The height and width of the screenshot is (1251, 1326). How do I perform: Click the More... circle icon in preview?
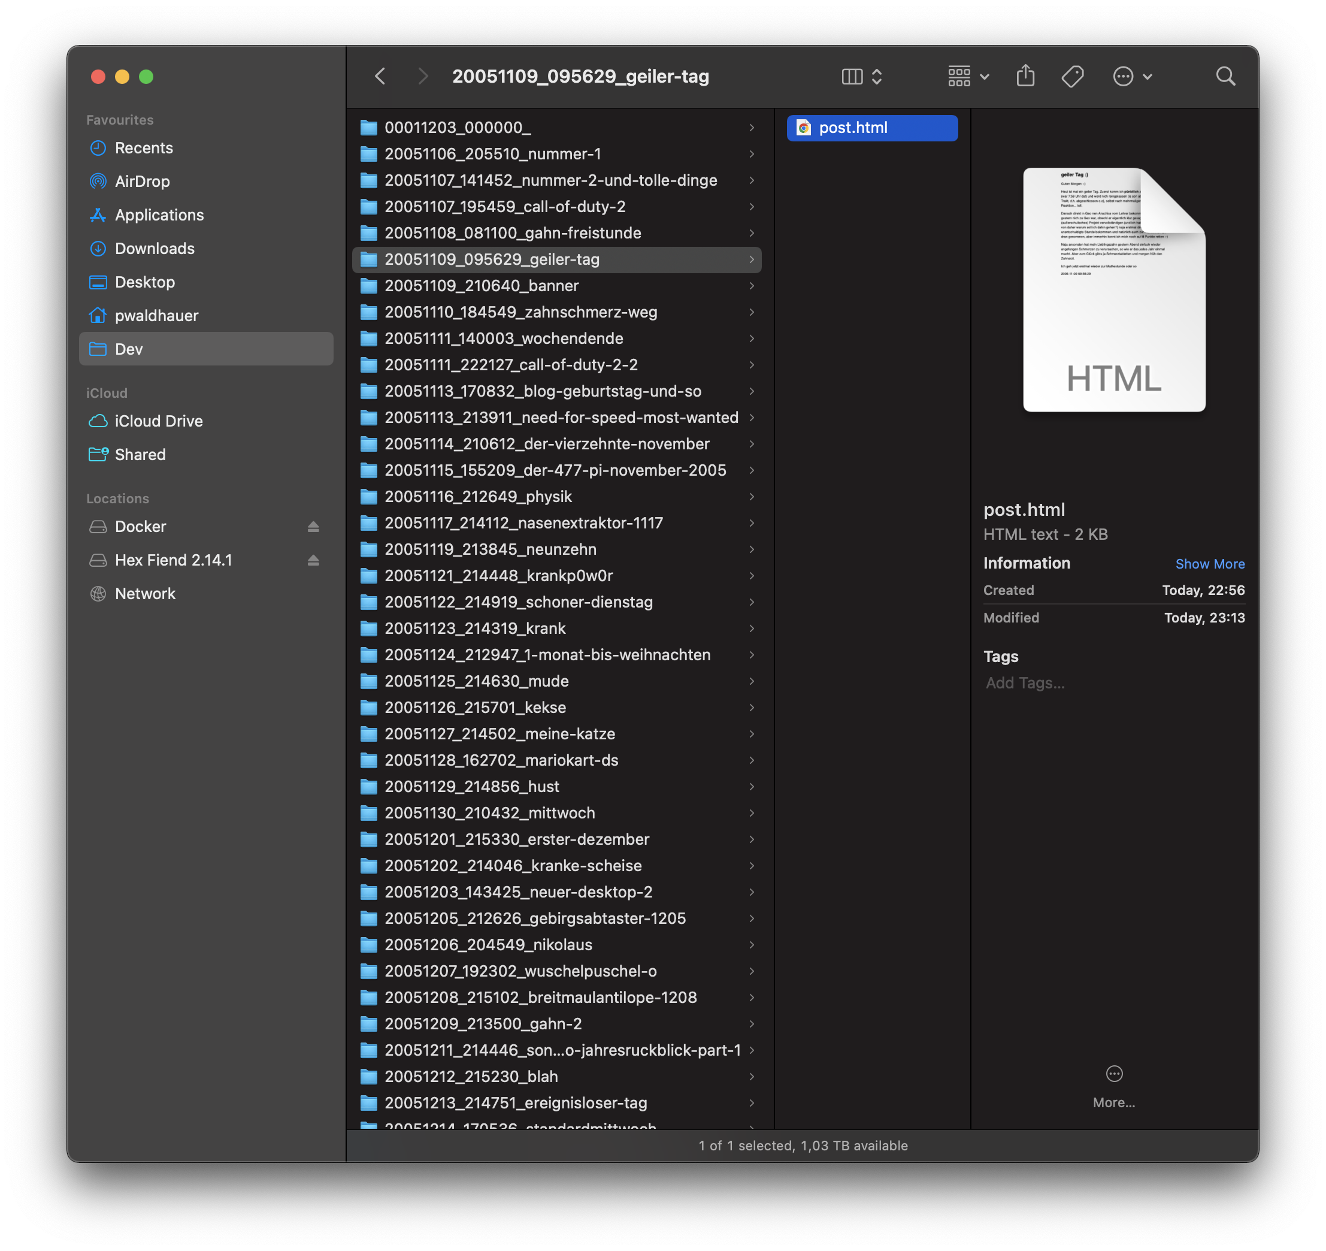(x=1114, y=1074)
